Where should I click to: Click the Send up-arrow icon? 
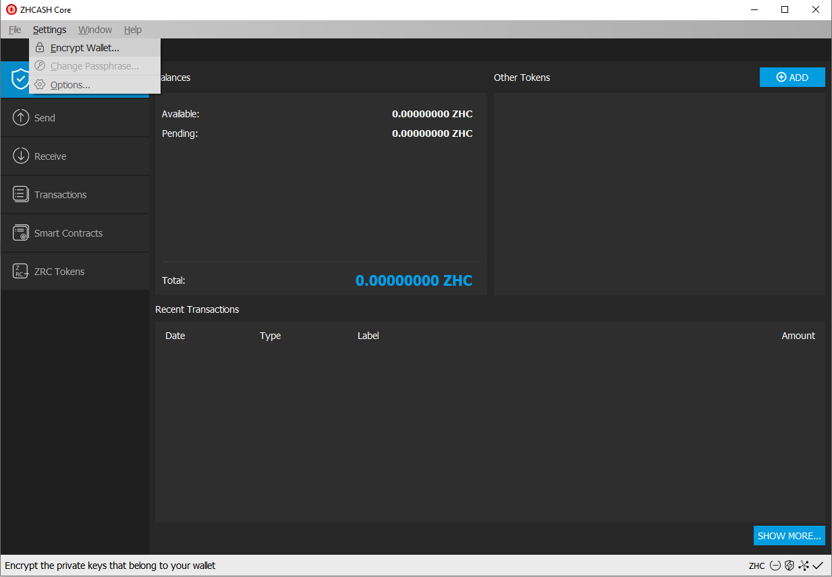click(x=21, y=117)
